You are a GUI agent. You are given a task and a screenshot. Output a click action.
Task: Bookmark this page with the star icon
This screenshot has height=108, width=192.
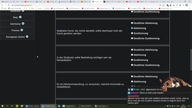click(x=163, y=5)
